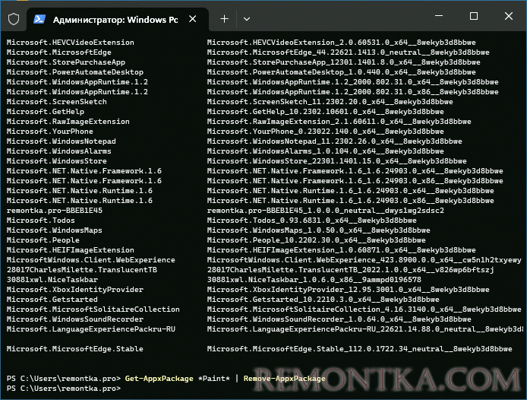
Task: Click PowerAutomateDesktop_1.0.440.0 full package name
Action: [x=342, y=72]
